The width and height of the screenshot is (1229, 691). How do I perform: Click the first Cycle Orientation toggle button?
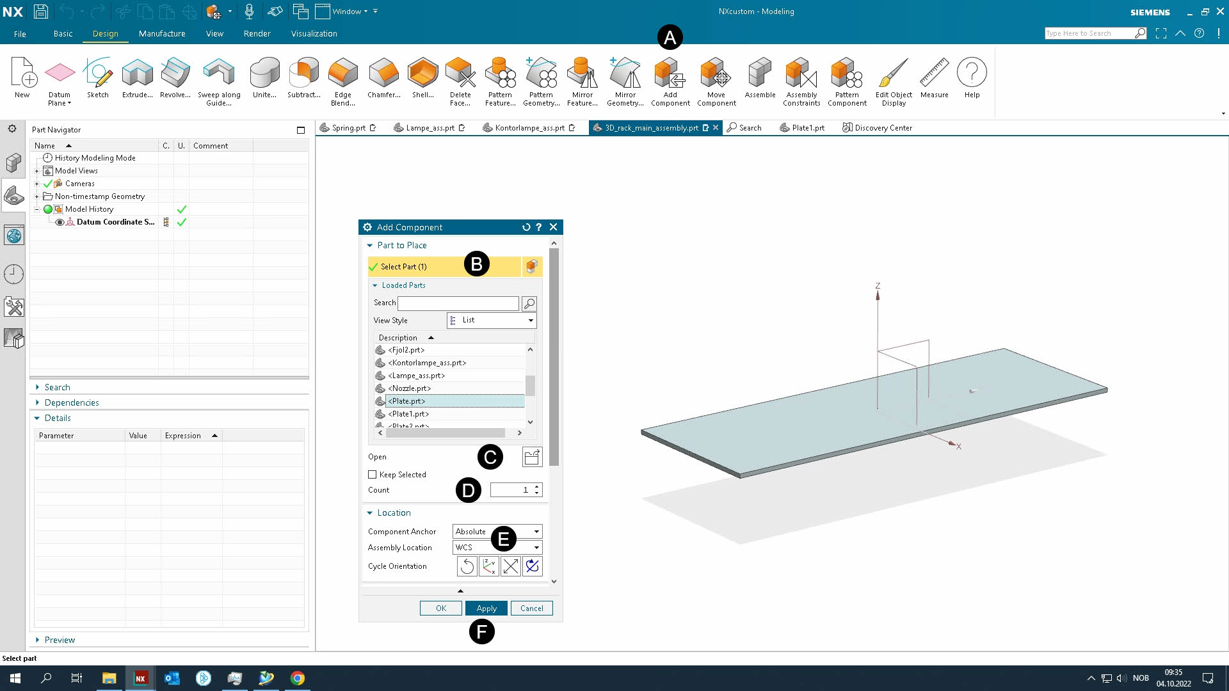click(467, 566)
